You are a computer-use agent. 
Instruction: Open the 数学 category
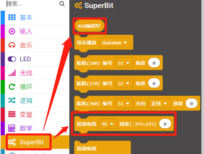click(35, 128)
